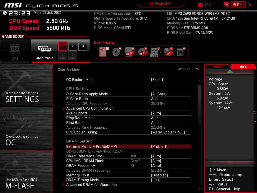Close the BIOS with the red X
Screen dimensions: 257x193
pos(250,5)
